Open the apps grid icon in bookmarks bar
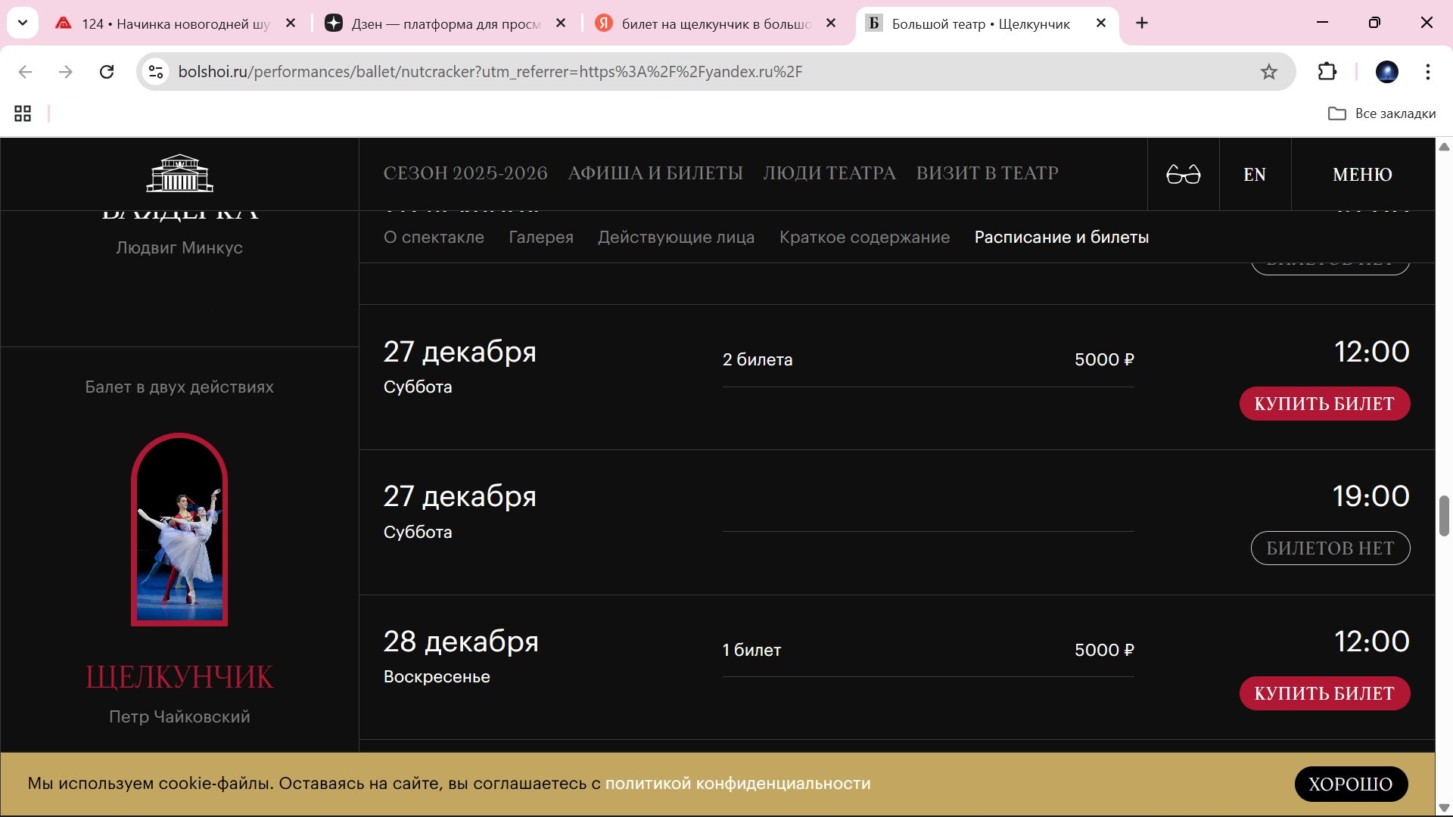Viewport: 1453px width, 817px height. click(x=23, y=113)
